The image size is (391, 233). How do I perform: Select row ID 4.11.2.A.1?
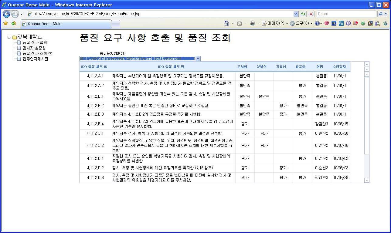click(x=95, y=76)
